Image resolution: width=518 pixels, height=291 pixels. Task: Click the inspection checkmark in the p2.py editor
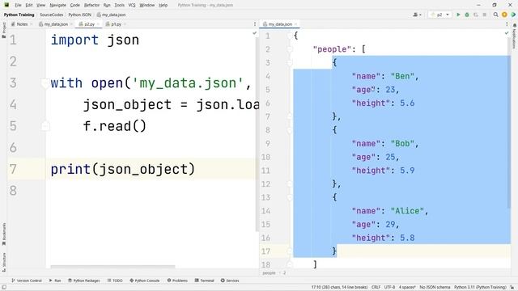(254, 33)
